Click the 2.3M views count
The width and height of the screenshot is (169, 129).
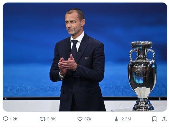click(x=126, y=119)
